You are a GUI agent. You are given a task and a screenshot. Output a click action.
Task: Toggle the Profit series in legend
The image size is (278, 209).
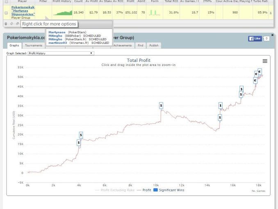coord(144,190)
